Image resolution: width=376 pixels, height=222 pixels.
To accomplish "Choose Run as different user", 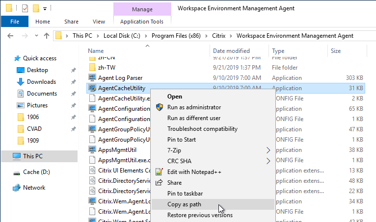I will coord(213,118).
